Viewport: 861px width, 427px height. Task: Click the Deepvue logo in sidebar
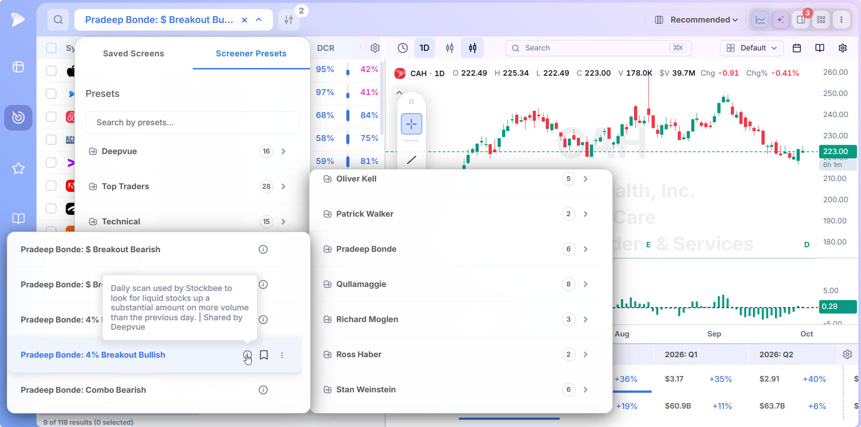pyautogui.click(x=18, y=19)
